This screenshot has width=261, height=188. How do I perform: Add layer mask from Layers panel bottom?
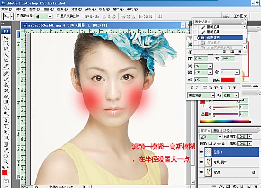[228, 186]
